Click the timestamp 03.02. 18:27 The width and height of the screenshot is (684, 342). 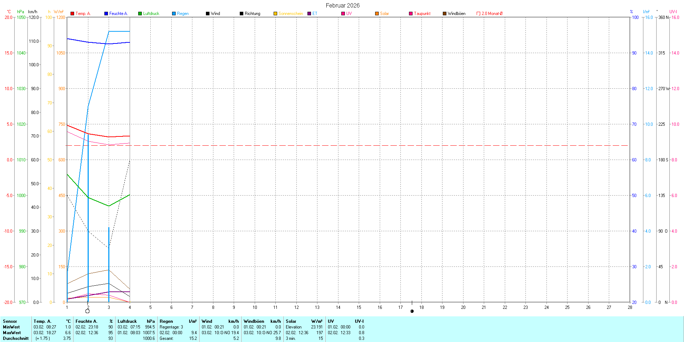point(45,333)
